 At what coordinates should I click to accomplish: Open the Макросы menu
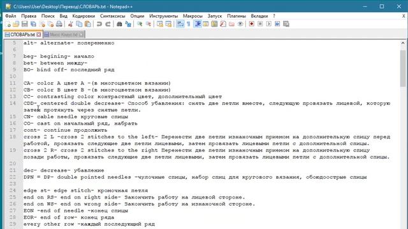coord(193,16)
